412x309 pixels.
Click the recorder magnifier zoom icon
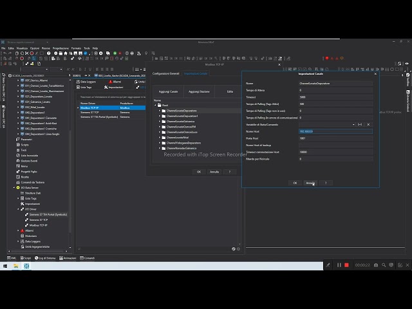pos(384,265)
